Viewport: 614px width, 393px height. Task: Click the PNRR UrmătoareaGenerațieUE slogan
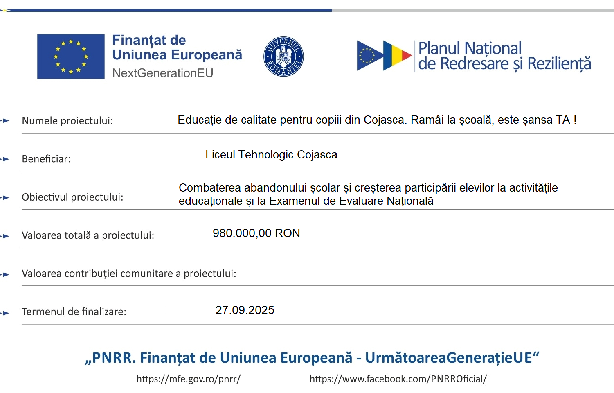312,358
